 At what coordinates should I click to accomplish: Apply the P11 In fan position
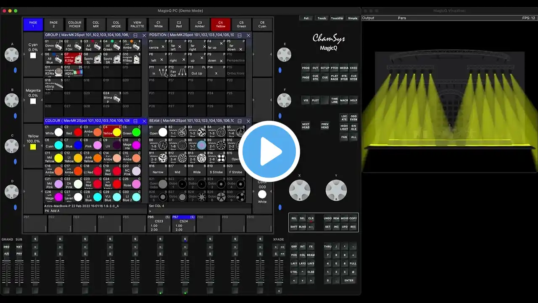coord(158,71)
